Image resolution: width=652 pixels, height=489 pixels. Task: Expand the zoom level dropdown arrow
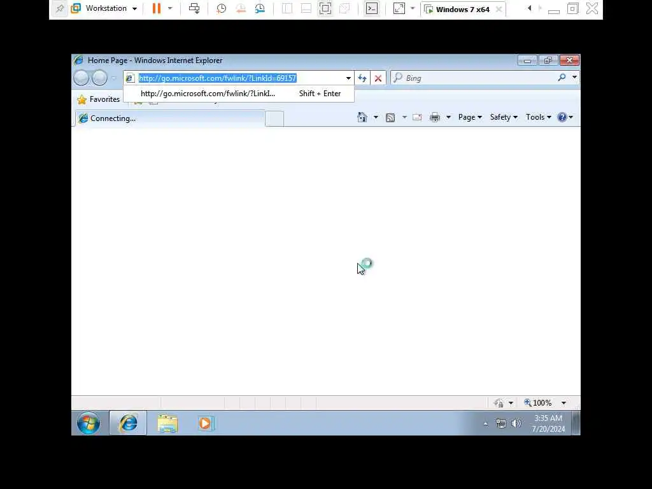coord(563,403)
